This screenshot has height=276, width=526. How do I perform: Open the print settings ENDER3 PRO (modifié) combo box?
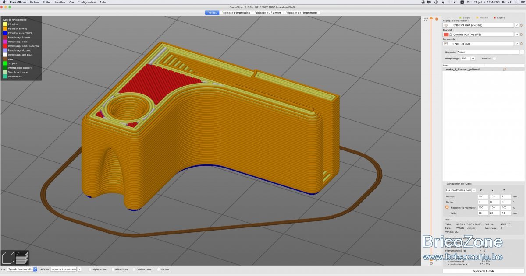point(479,25)
